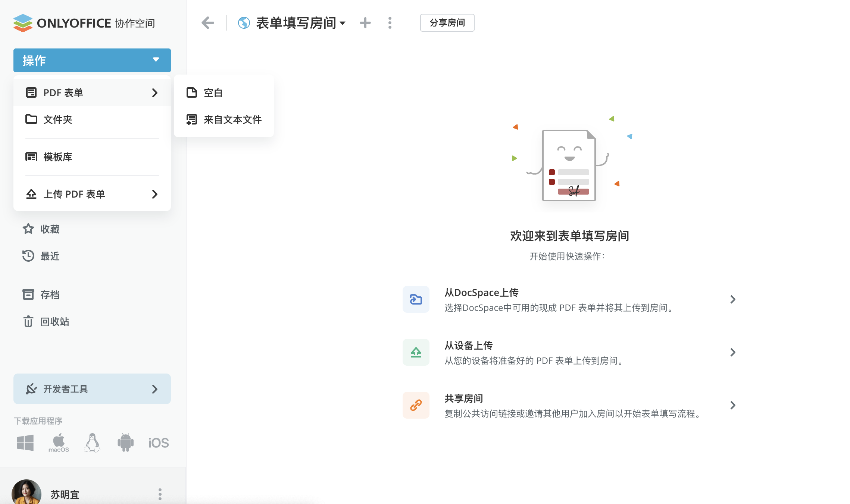The width and height of the screenshot is (850, 504).
Task: Click the globe icon beside room title
Action: 244,23
